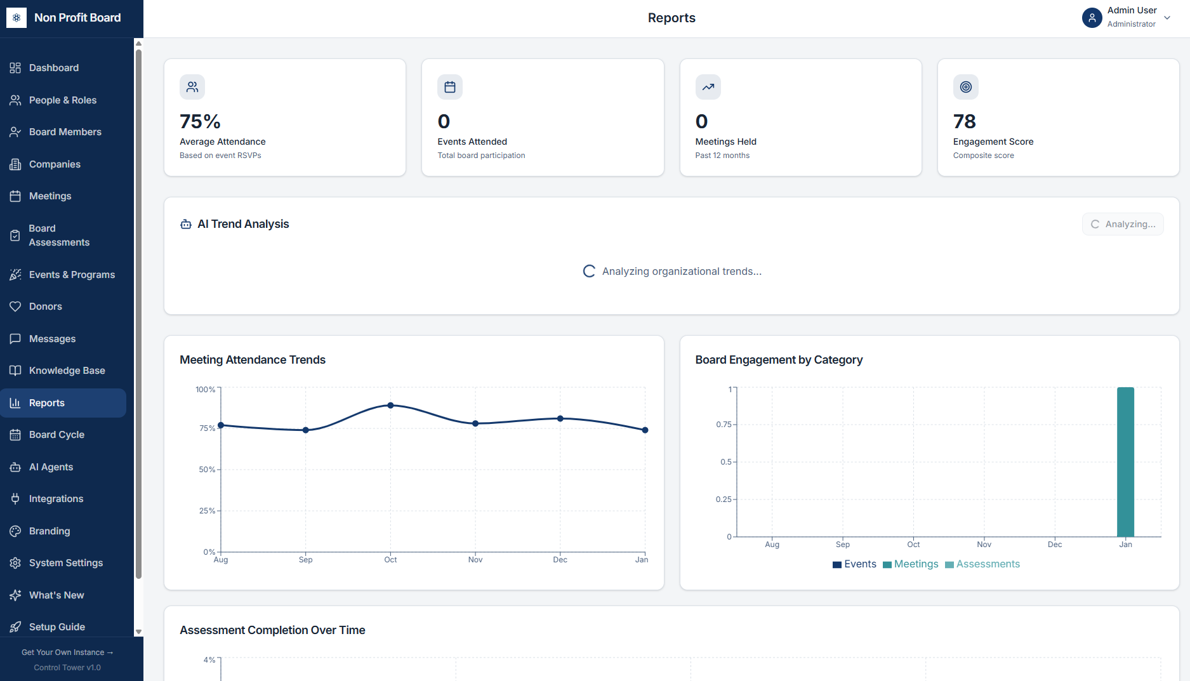
Task: Click the Average Attendance people icon
Action: tap(192, 87)
